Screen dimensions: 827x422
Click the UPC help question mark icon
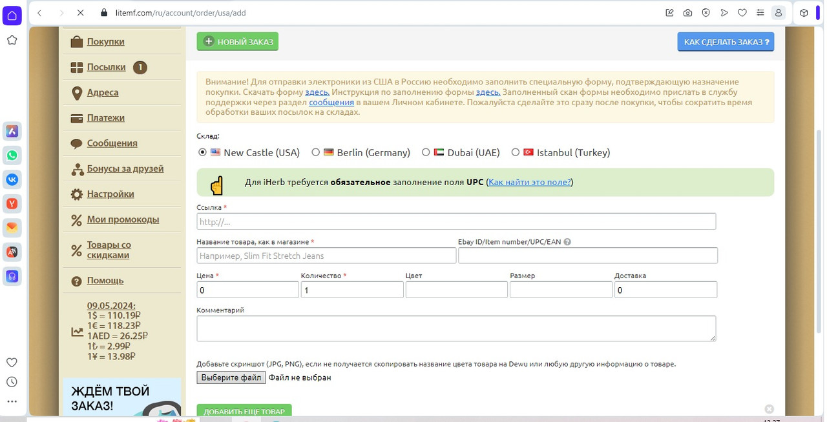tap(567, 242)
